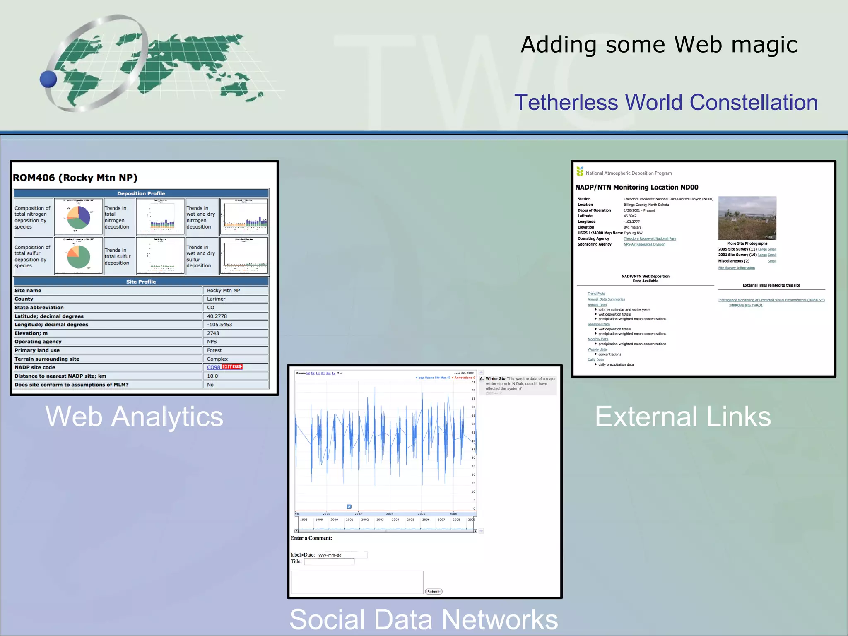Open the Site Survey Information link

click(736, 268)
